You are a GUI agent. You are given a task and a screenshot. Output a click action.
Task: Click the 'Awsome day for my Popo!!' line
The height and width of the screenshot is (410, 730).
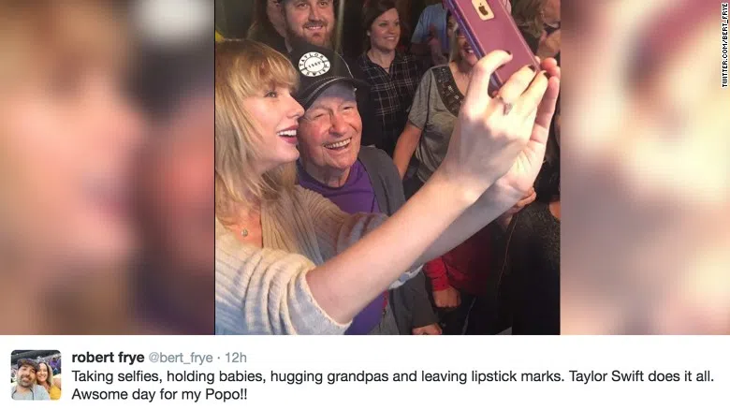coord(159,395)
